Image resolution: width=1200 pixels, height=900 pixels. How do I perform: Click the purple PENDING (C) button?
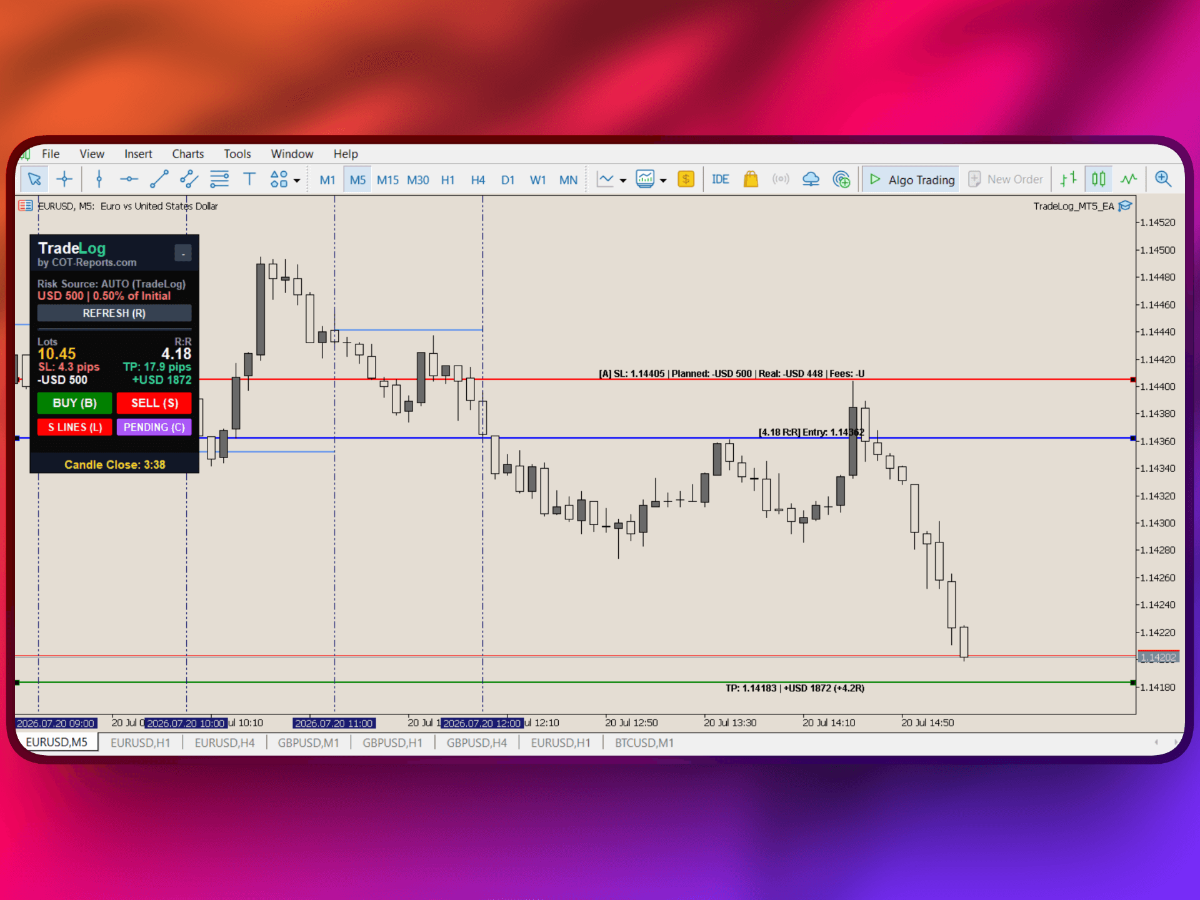pos(154,427)
